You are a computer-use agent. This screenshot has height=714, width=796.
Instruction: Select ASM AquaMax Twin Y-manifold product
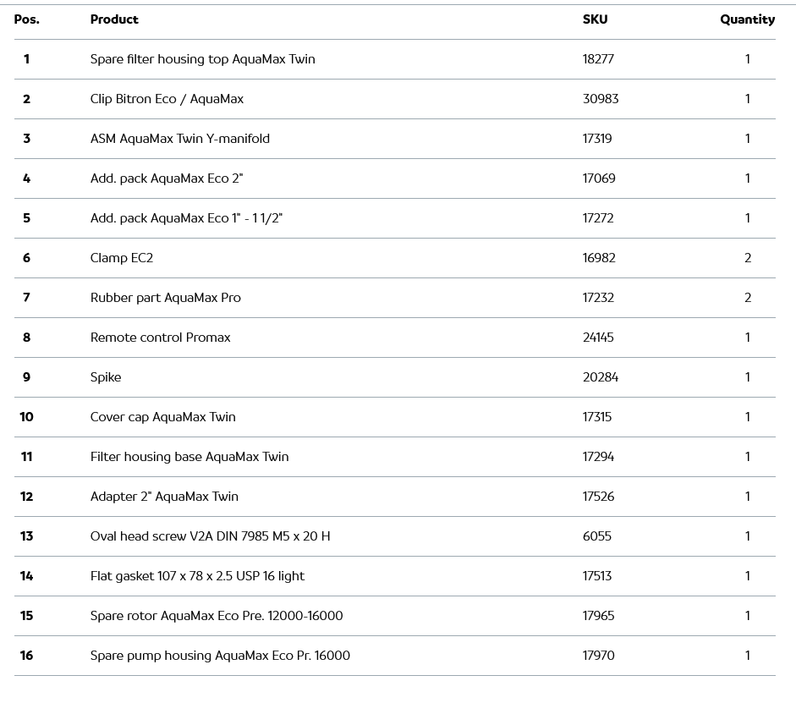179,139
